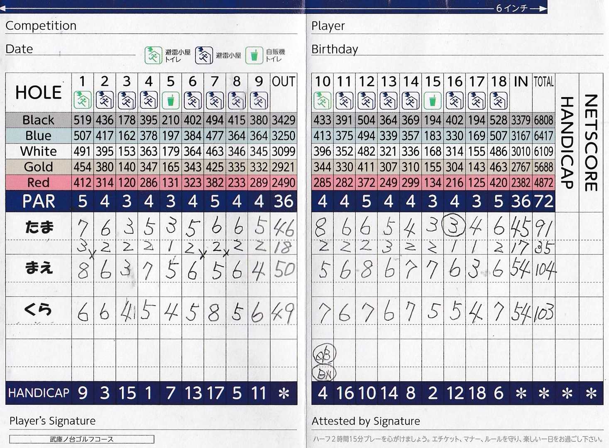Click the blue shelter icon under hole 3

coord(127,100)
